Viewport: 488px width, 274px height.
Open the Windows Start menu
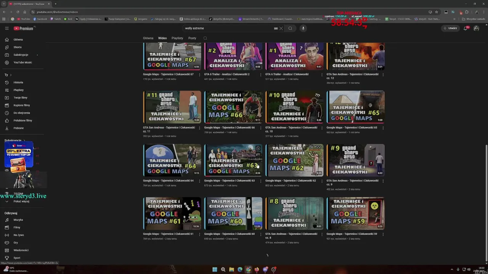215,269
